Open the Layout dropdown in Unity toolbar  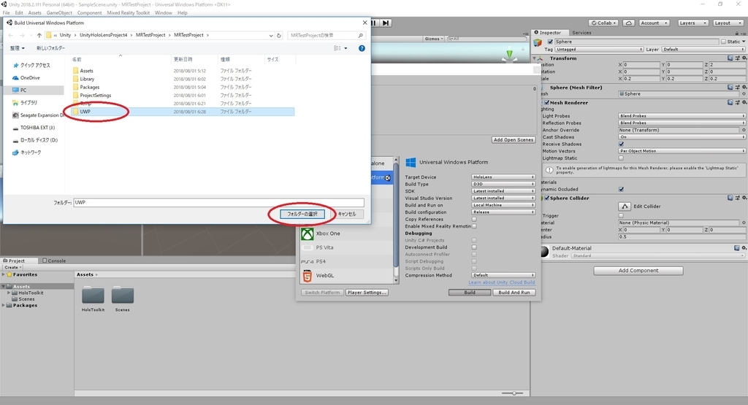pyautogui.click(x=728, y=23)
